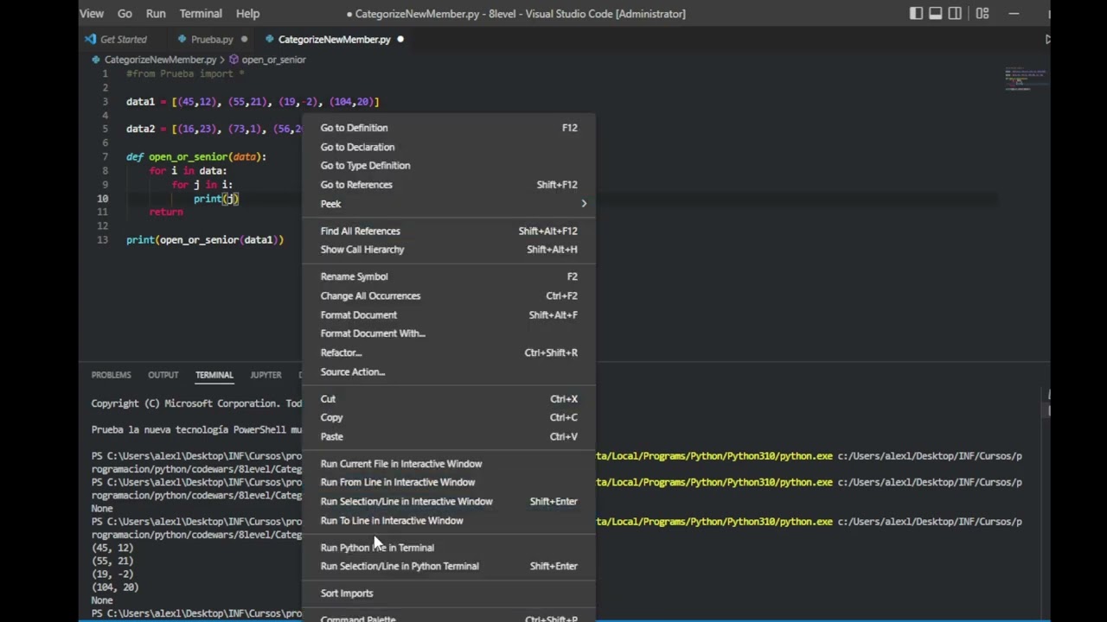
Task: Click the open_or_senior symbol icon in breadcrumb
Action: pyautogui.click(x=234, y=60)
